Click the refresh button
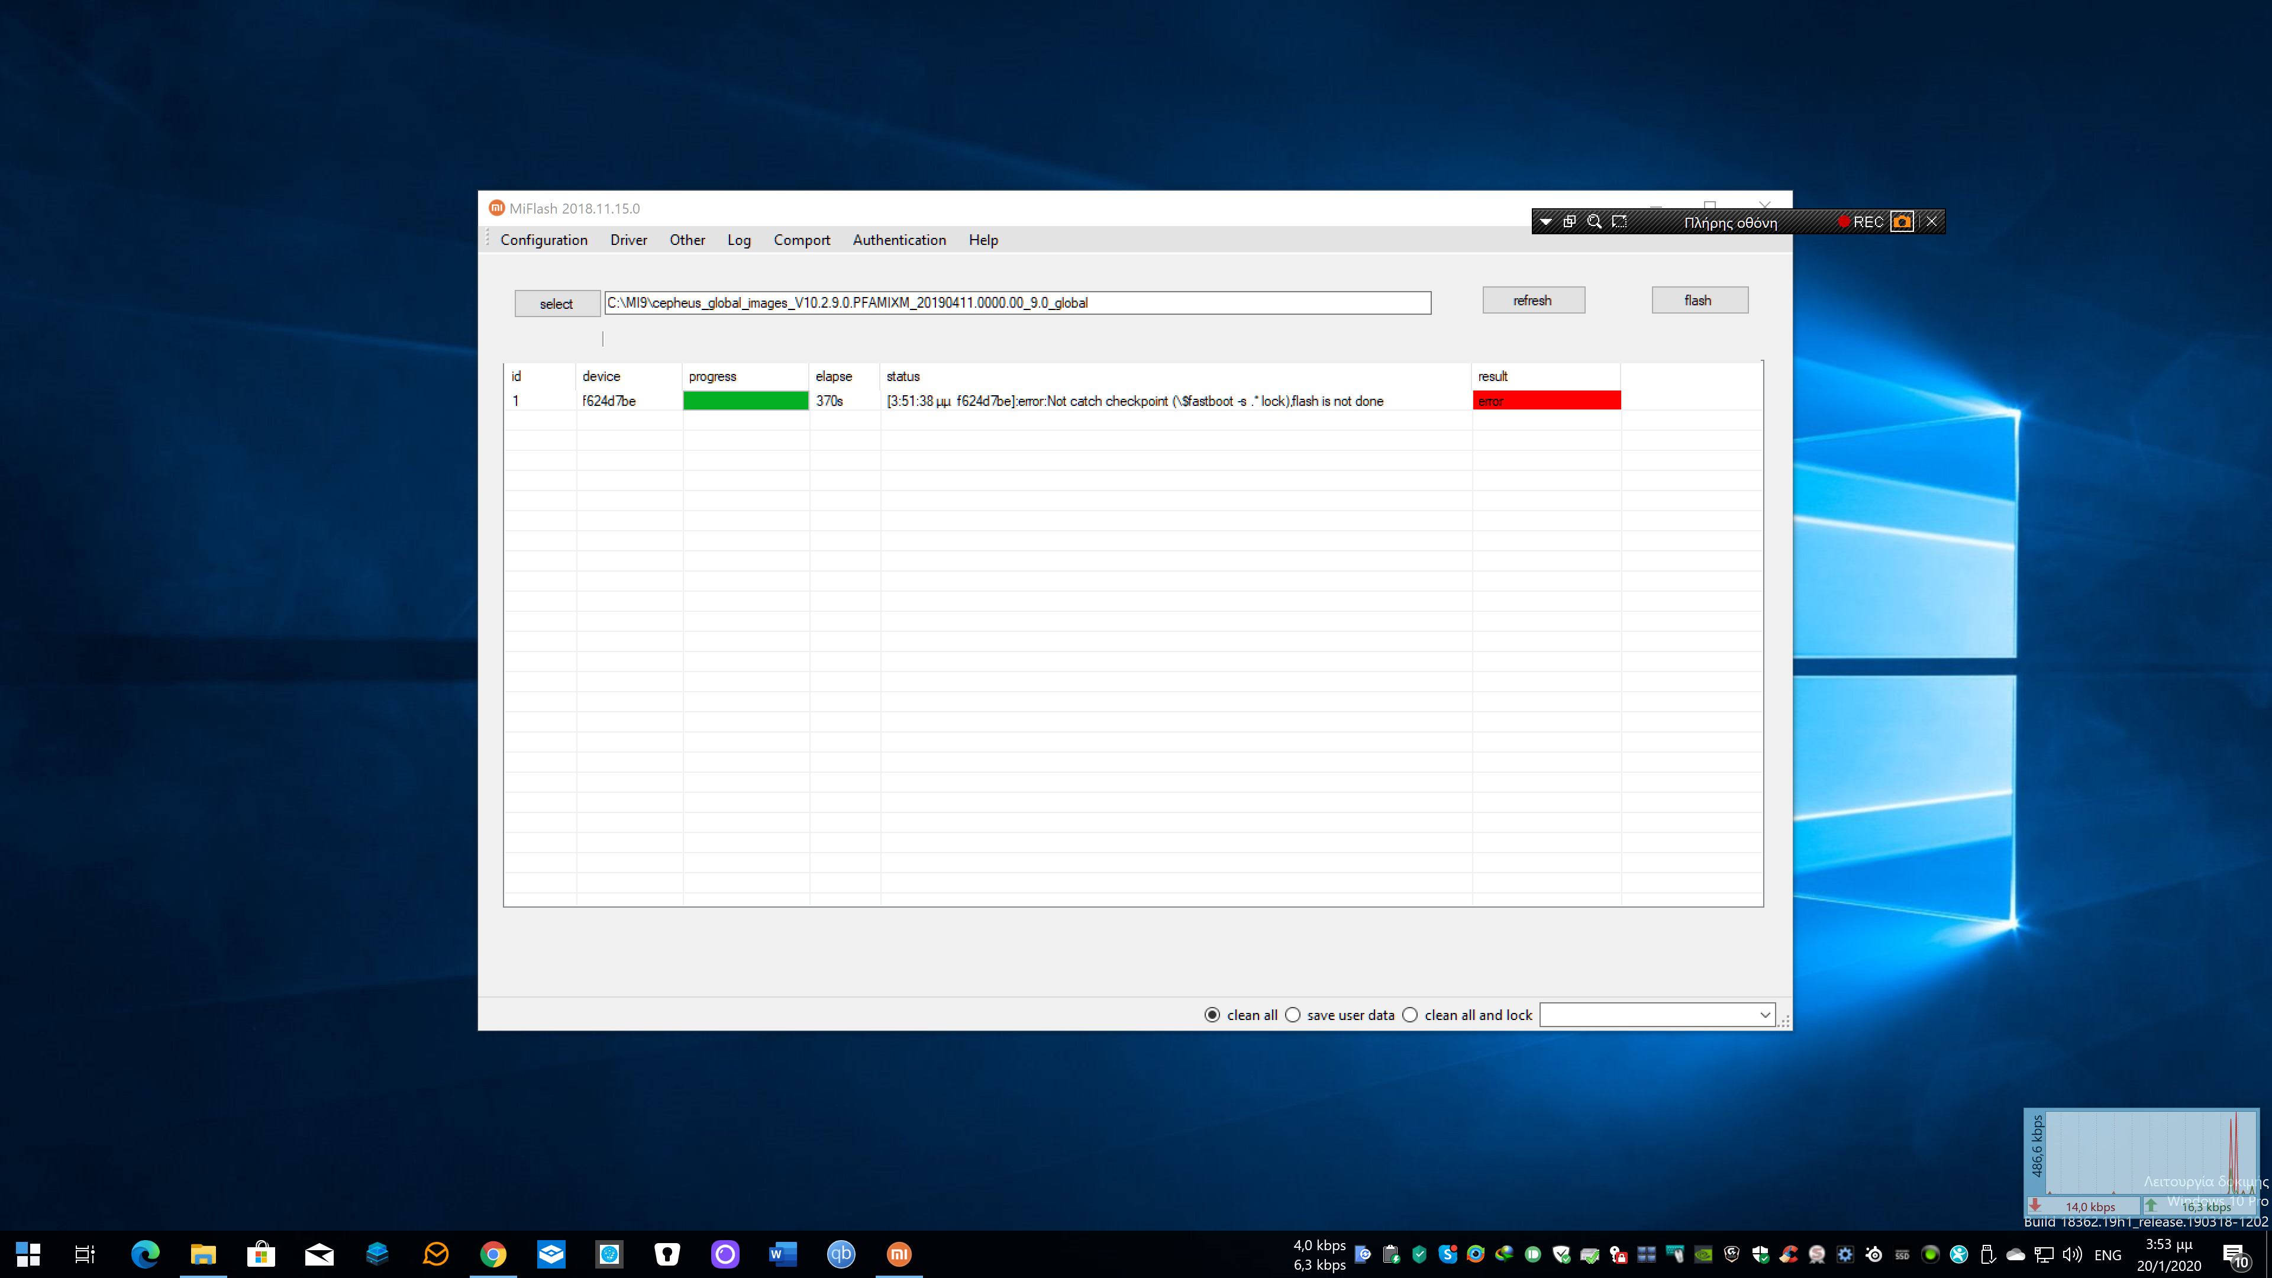Screen dimensions: 2272x1278 tap(1533, 301)
